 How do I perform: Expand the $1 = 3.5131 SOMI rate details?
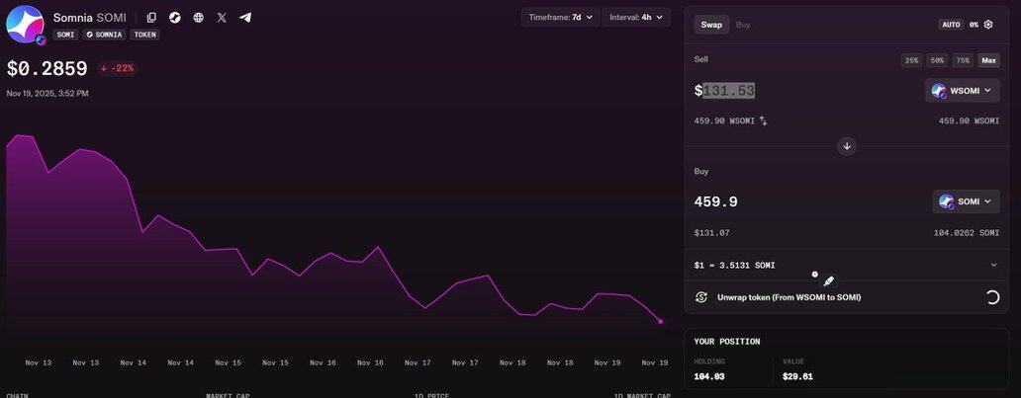[992, 265]
